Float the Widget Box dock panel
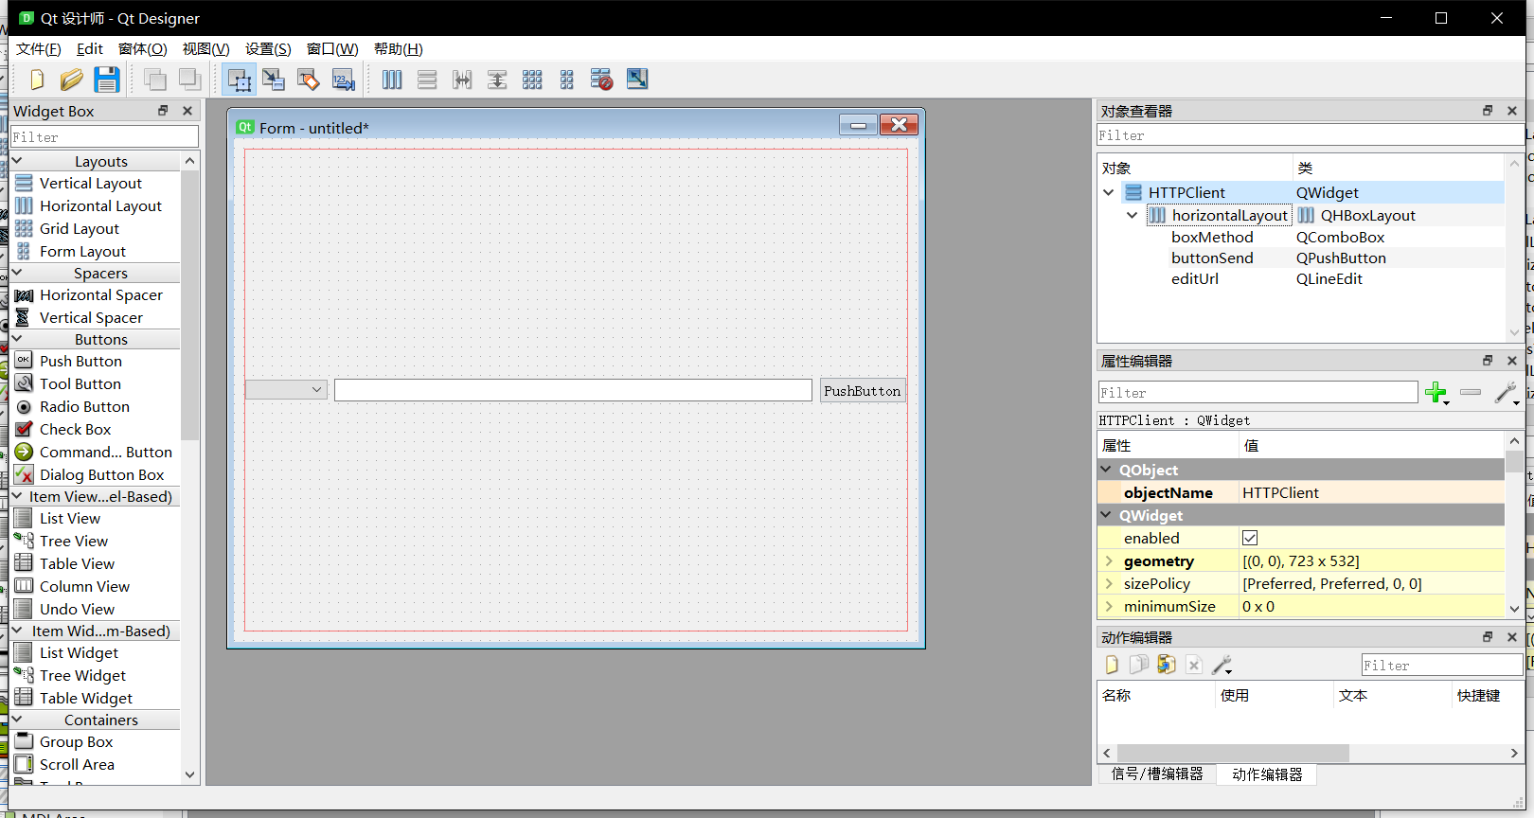Viewport: 1534px width, 818px height. [163, 111]
